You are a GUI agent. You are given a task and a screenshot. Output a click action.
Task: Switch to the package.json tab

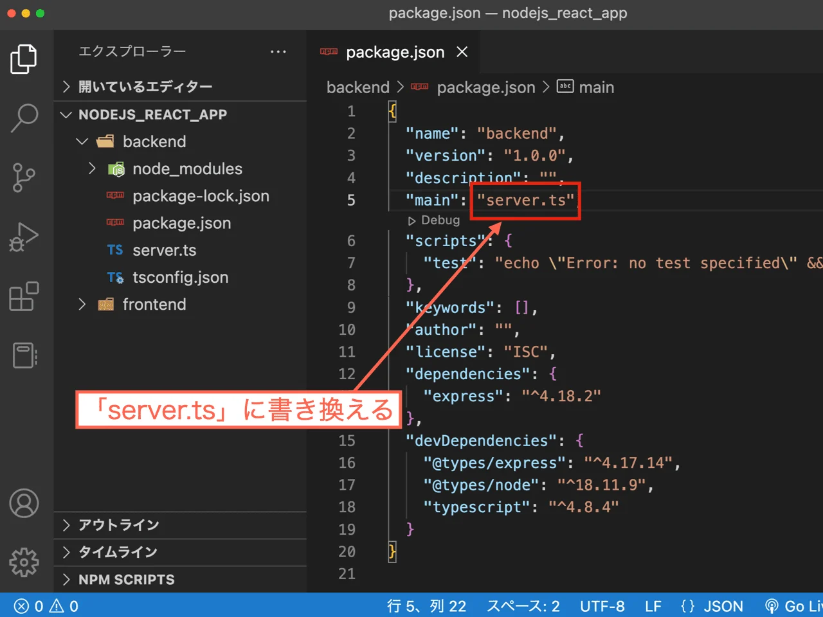click(395, 52)
